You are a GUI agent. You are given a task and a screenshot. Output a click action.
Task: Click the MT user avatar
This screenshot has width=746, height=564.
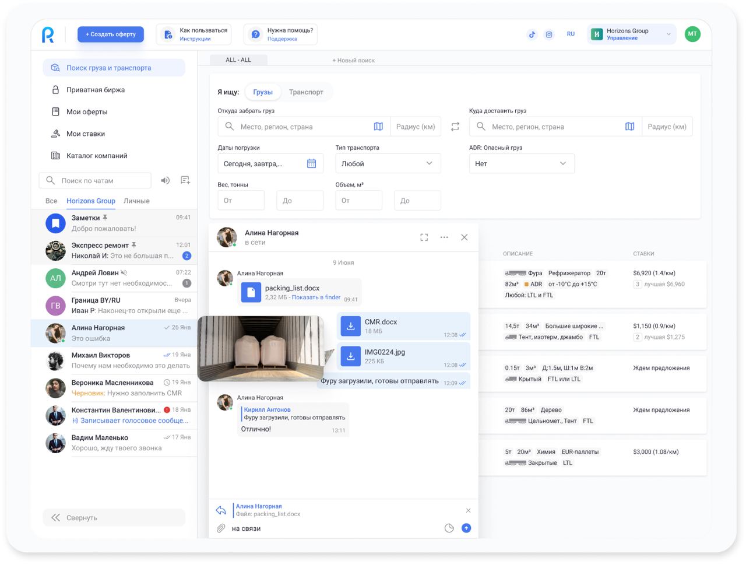(x=692, y=34)
